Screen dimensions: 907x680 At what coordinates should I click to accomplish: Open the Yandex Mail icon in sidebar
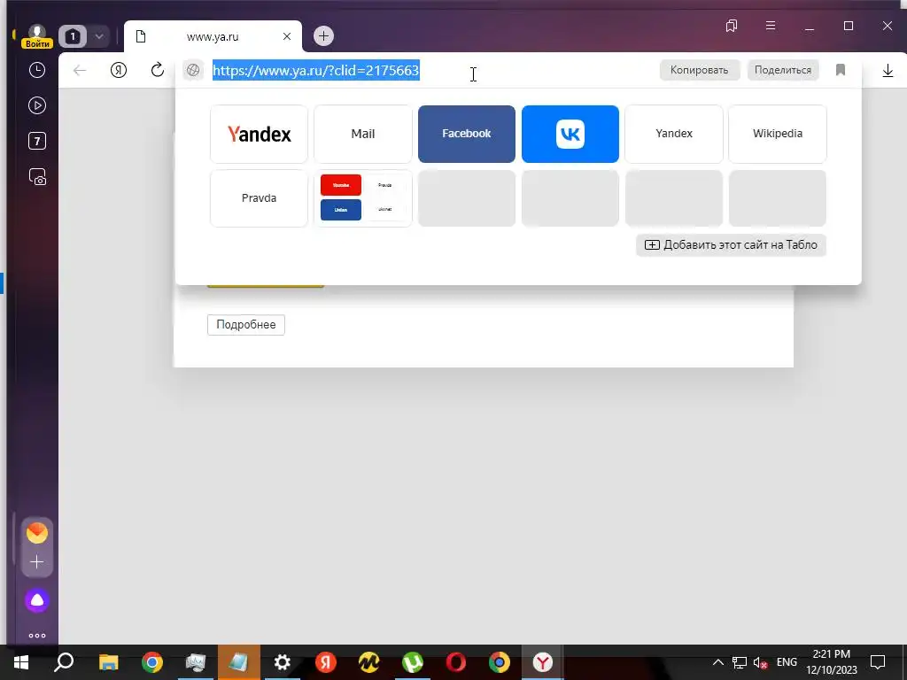[37, 532]
